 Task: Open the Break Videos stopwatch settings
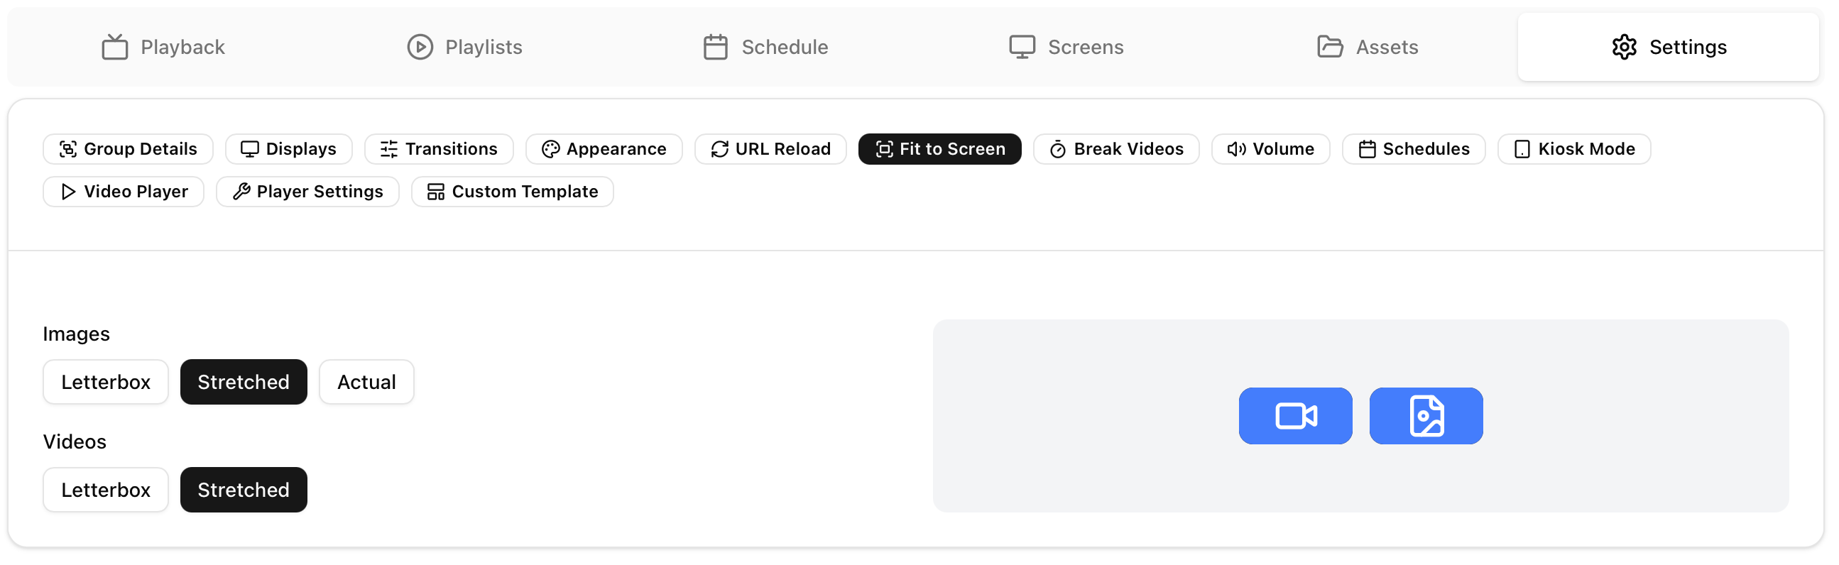[x=1115, y=149]
